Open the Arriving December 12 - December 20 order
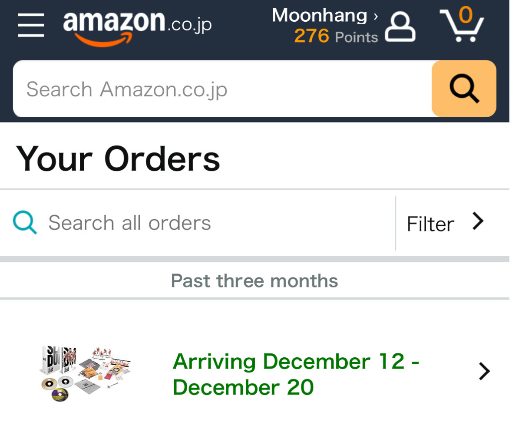The image size is (512, 432). 295,374
